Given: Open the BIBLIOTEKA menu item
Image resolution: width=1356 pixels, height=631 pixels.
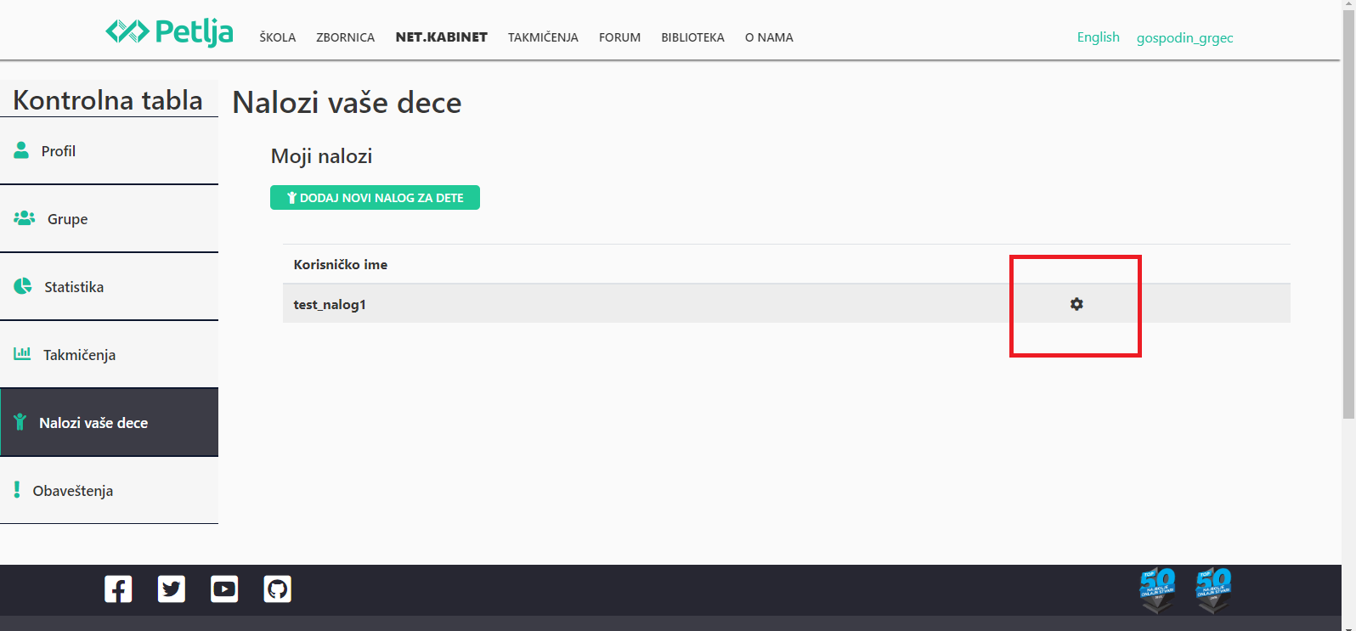Looking at the screenshot, I should click(x=692, y=37).
